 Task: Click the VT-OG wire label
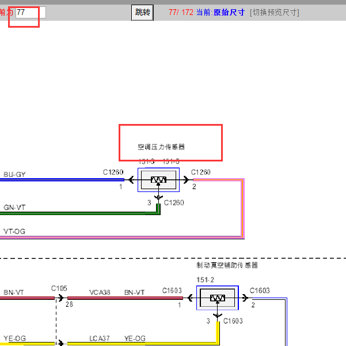(x=14, y=231)
